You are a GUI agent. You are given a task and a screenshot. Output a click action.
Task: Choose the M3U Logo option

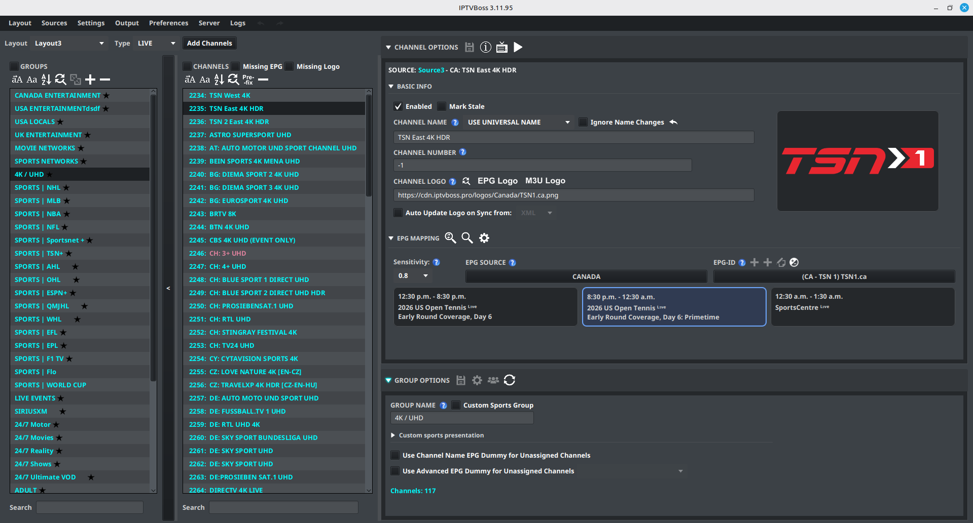coord(545,181)
